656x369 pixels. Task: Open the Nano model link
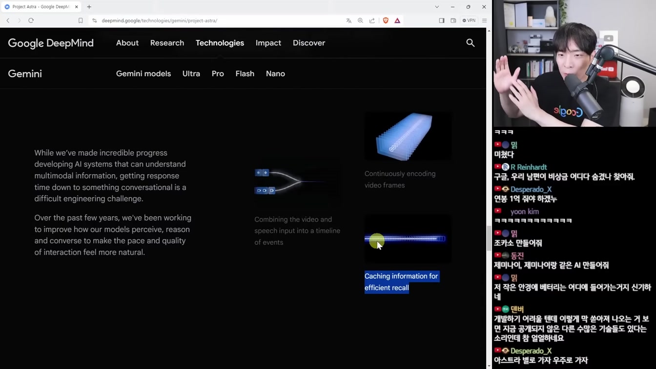tap(275, 74)
